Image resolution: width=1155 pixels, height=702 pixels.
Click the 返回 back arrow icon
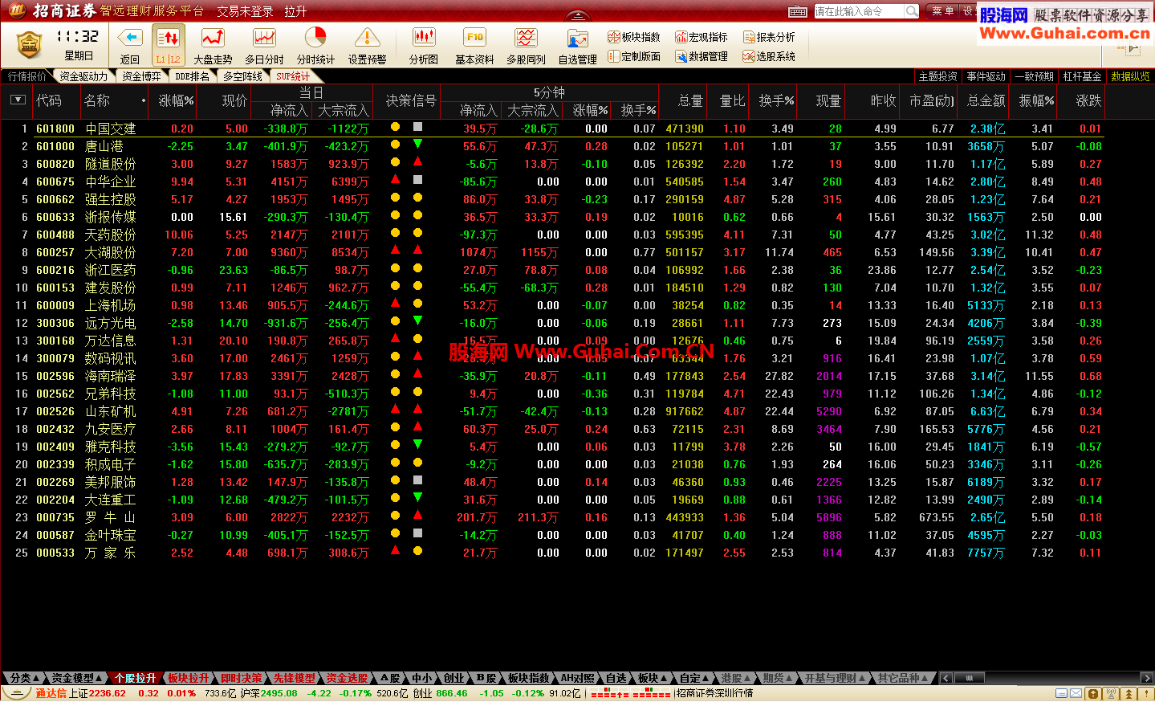130,38
